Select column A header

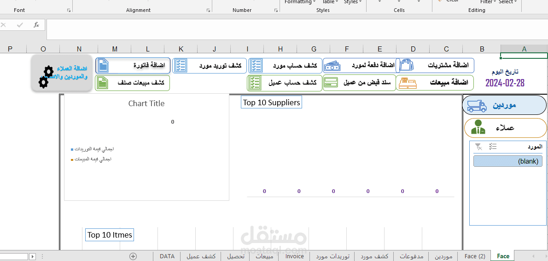click(524, 49)
